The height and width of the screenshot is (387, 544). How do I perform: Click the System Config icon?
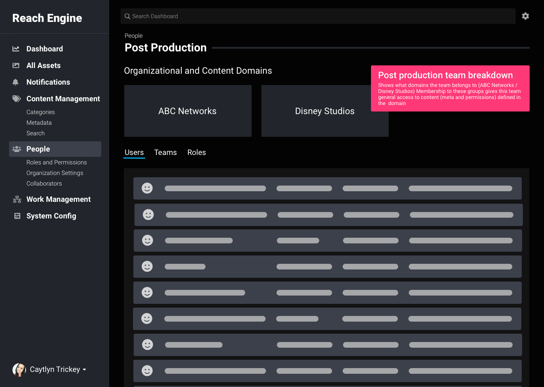[17, 216]
